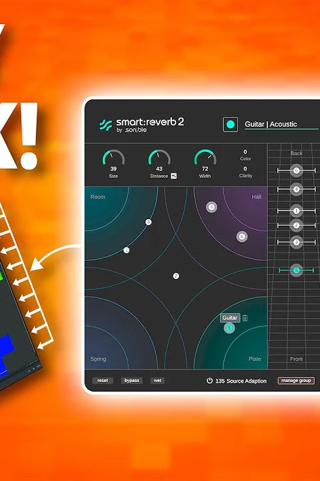Click the teal learn/record button
Viewport: 320px width, 481px height.
point(230,124)
